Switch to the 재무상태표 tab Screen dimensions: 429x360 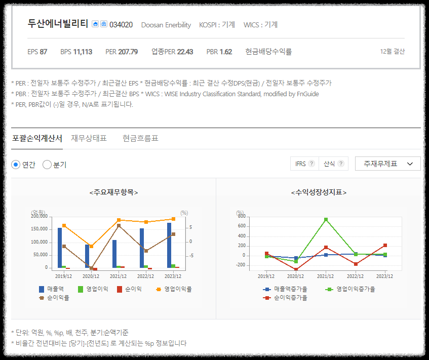pyautogui.click(x=89, y=138)
